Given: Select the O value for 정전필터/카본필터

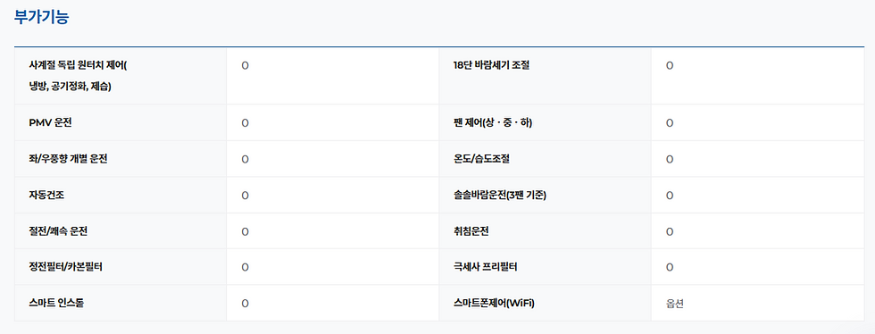Looking at the screenshot, I should pyautogui.click(x=245, y=268).
